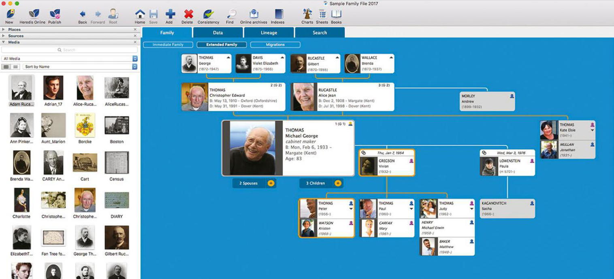Open the Sort by Name dropdown
Screen dimensions: 614x279
tap(80, 67)
